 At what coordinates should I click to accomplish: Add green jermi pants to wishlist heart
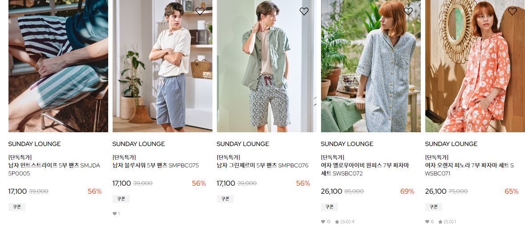[304, 12]
